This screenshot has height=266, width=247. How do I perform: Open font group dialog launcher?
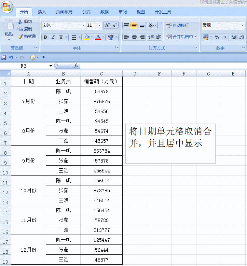point(117,47)
